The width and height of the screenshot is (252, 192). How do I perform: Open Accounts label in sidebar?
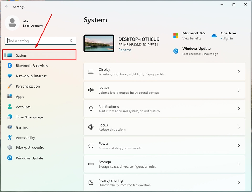pyautogui.click(x=23, y=107)
